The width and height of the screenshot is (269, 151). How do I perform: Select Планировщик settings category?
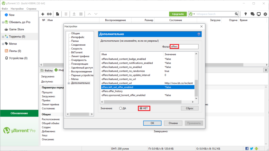(x=80, y=64)
